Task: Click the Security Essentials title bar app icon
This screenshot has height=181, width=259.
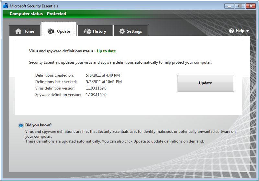Action: pos(6,6)
